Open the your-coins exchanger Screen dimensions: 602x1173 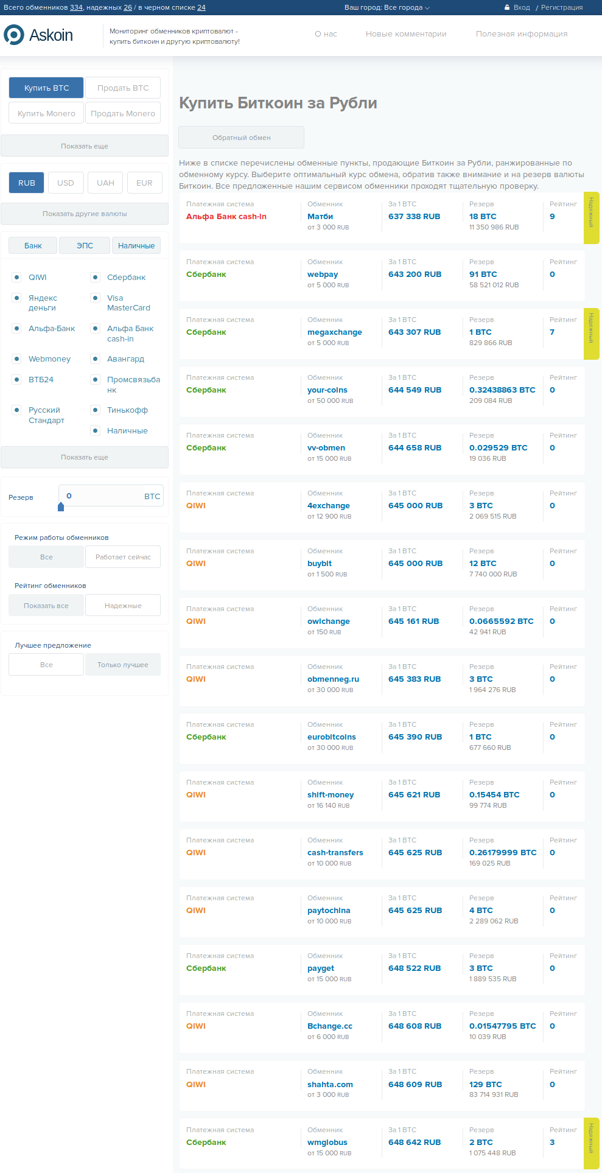click(327, 390)
